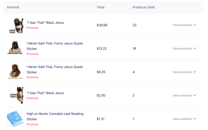Click the chevron beside the $1.31 row

point(194,119)
